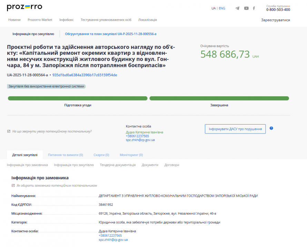Switch language to ENG

pyautogui.click(x=222, y=8)
